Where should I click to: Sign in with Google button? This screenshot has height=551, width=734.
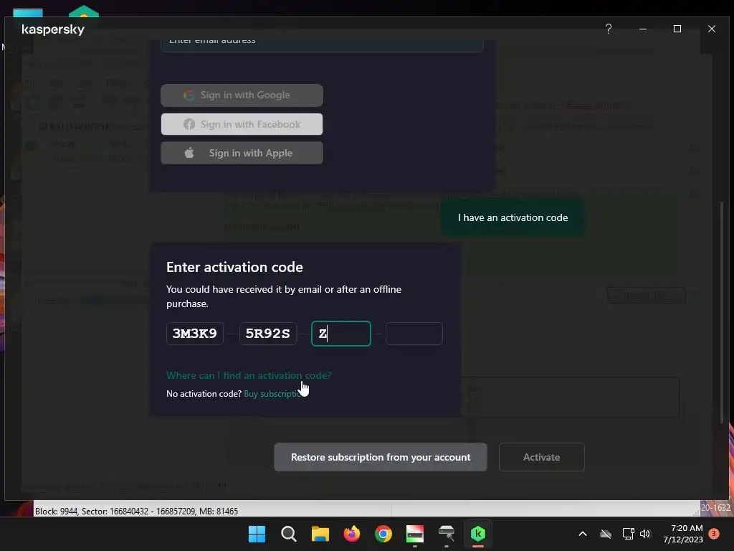tap(242, 95)
